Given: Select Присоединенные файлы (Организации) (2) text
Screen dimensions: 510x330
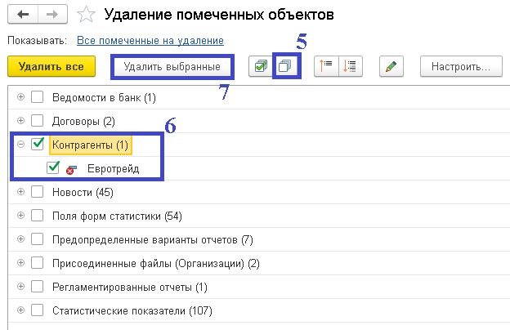Looking at the screenshot, I should 156,264.
